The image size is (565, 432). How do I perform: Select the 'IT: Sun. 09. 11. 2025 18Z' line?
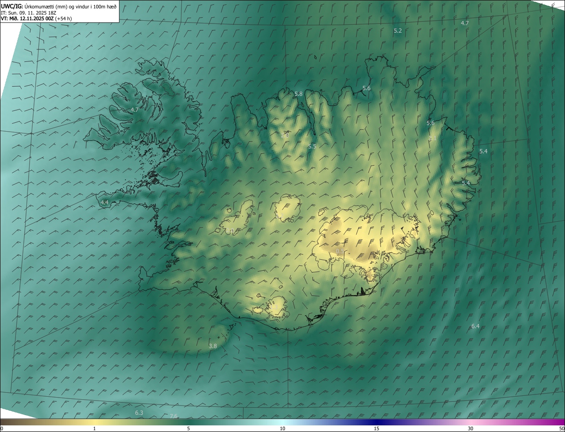coord(29,13)
